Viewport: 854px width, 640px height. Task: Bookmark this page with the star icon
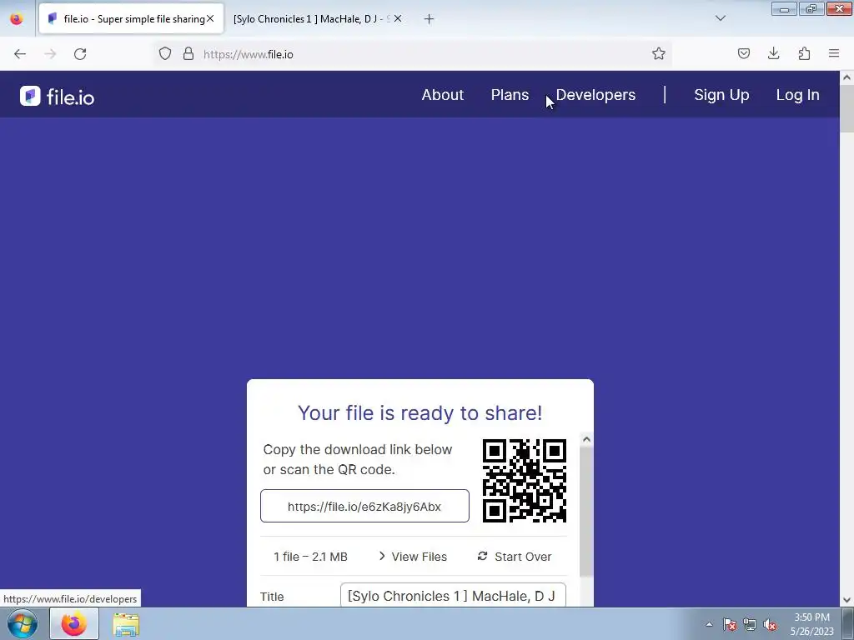[x=659, y=53]
